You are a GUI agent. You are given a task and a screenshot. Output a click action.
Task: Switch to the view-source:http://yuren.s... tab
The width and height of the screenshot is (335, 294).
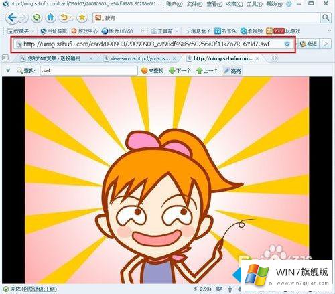click(140, 58)
